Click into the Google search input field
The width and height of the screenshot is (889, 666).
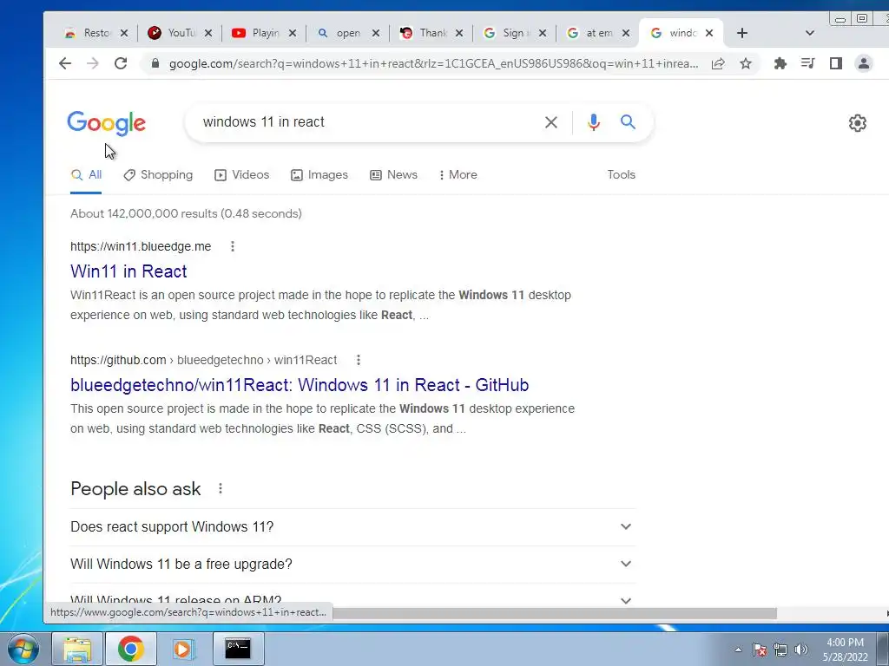click(x=363, y=122)
